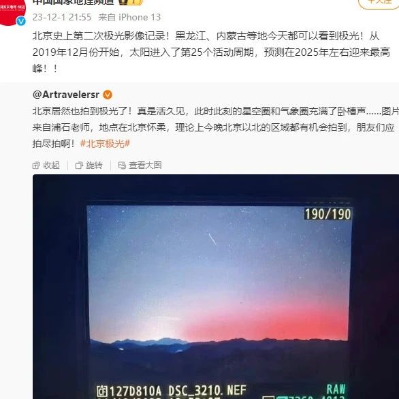Click the 190/190 counter in the photo
This screenshot has height=399, width=399.
click(x=328, y=214)
